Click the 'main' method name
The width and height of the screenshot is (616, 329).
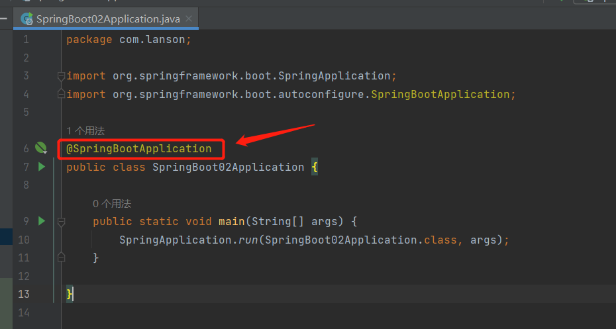[x=232, y=221]
